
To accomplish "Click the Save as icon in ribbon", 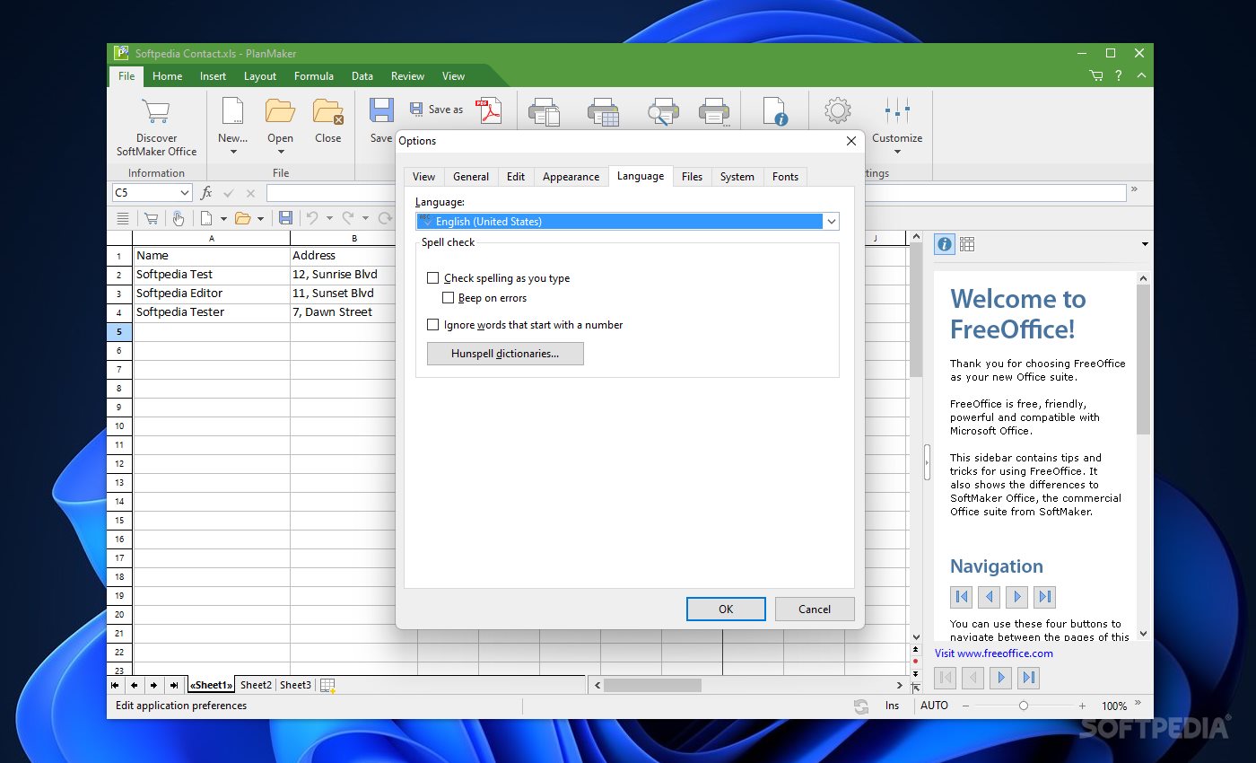I will (416, 109).
